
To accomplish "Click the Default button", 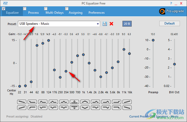I will click(170, 23).
